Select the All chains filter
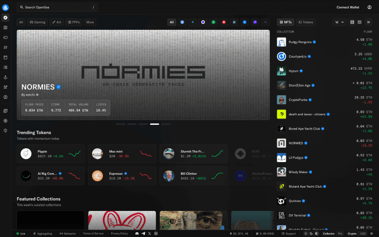Image resolution: width=379 pixels, height=237 pixels. 171,22
